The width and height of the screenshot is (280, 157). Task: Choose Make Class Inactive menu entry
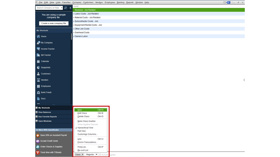click(91, 121)
